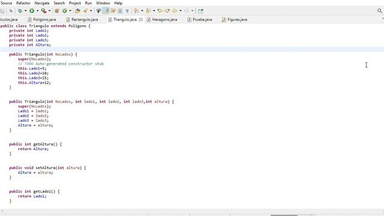Click 'public int getLado1()' method header
384x216 pixels.
tap(34, 191)
